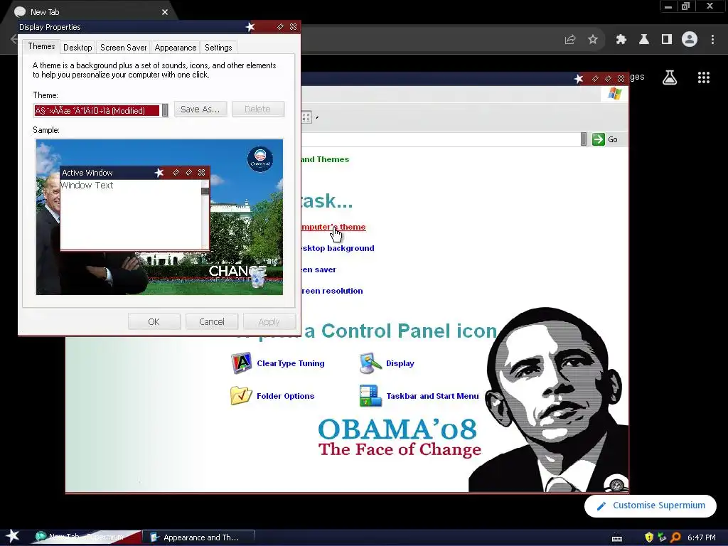Click OK in Display Properties

[x=154, y=322]
